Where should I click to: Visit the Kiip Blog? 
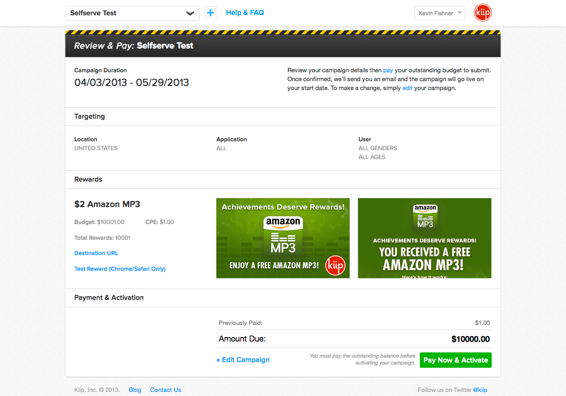pyautogui.click(x=135, y=390)
